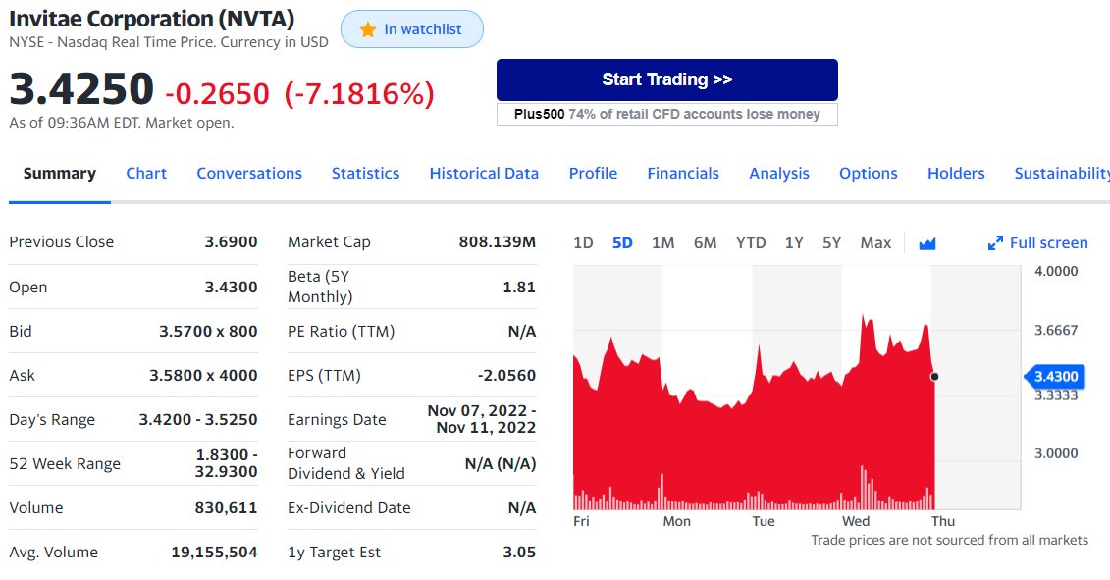Click the PE Ratio (TTM) label

point(342,332)
